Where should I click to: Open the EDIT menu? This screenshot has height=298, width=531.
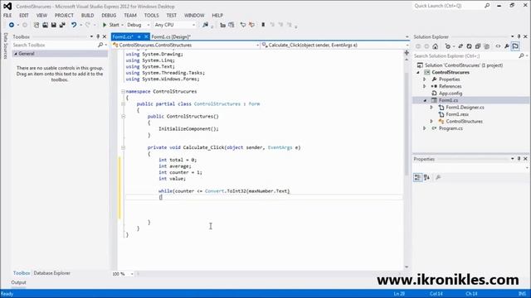pos(24,16)
